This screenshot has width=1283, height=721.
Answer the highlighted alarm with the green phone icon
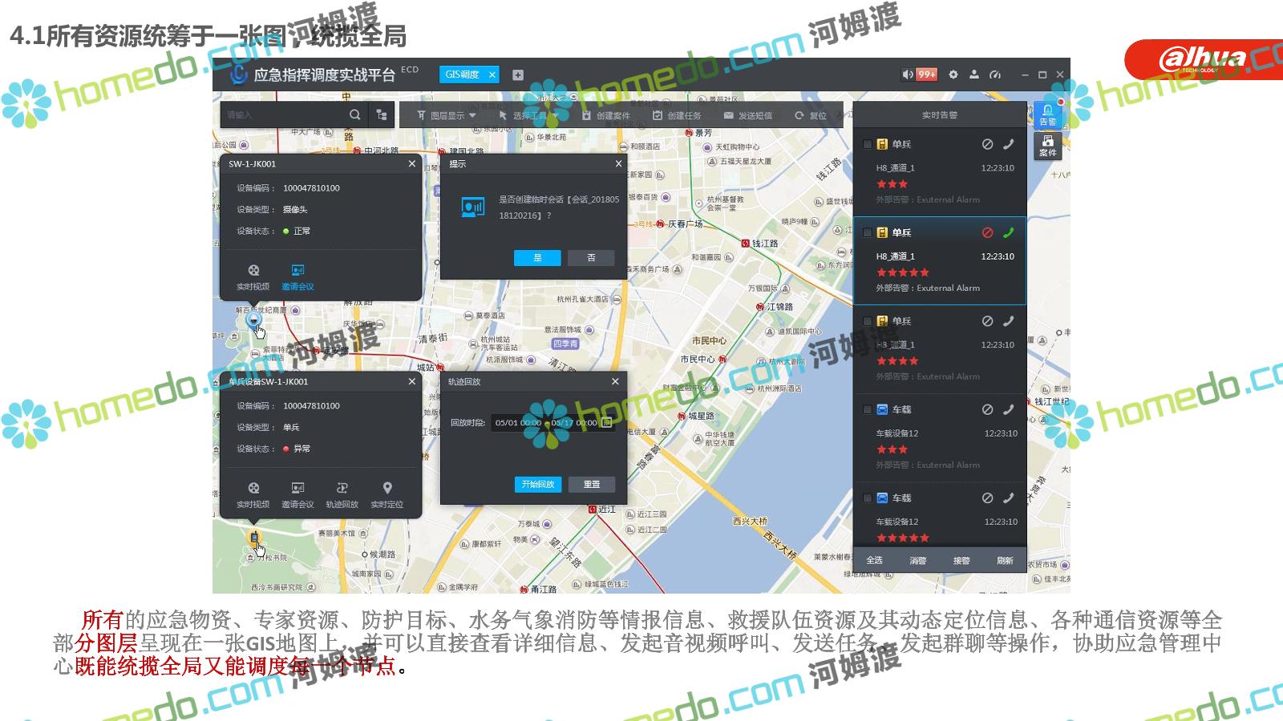pos(1008,232)
